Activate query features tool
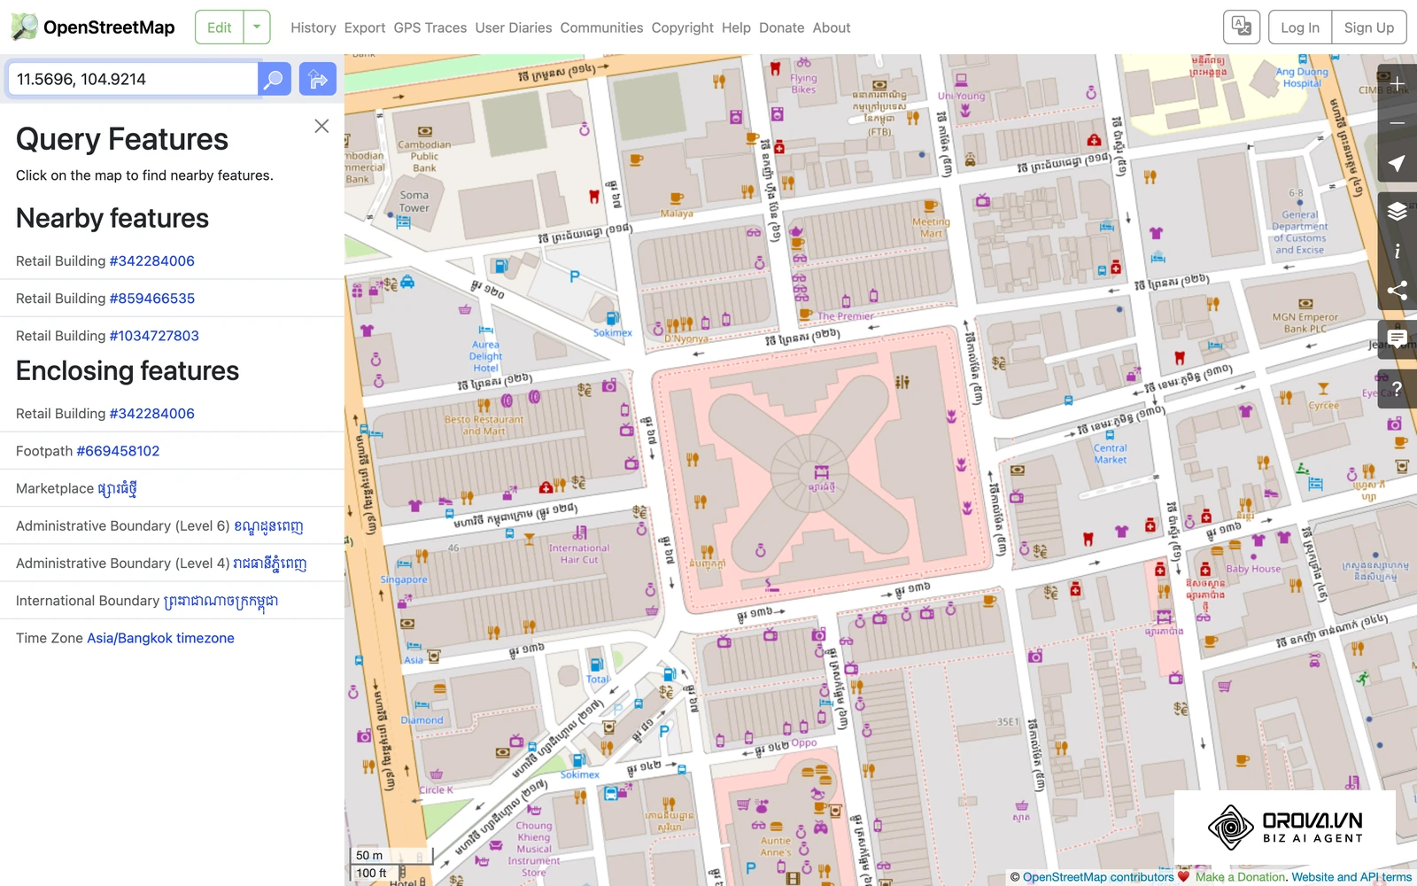 (1398, 388)
